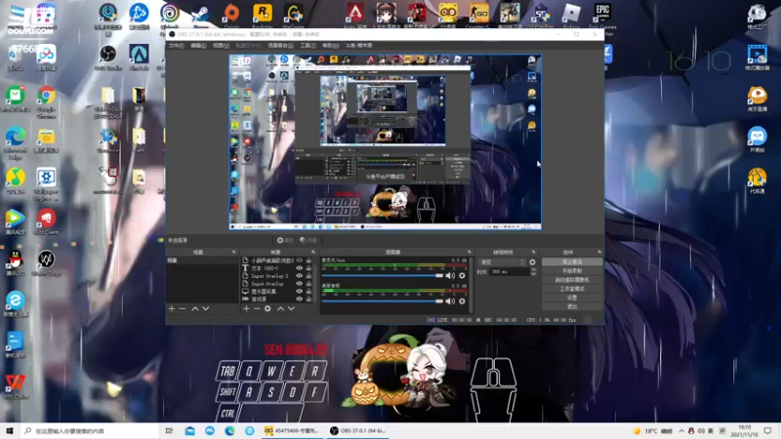Launch Apex Legends desktop shortcut
781x439 pixels.
pos(355,16)
